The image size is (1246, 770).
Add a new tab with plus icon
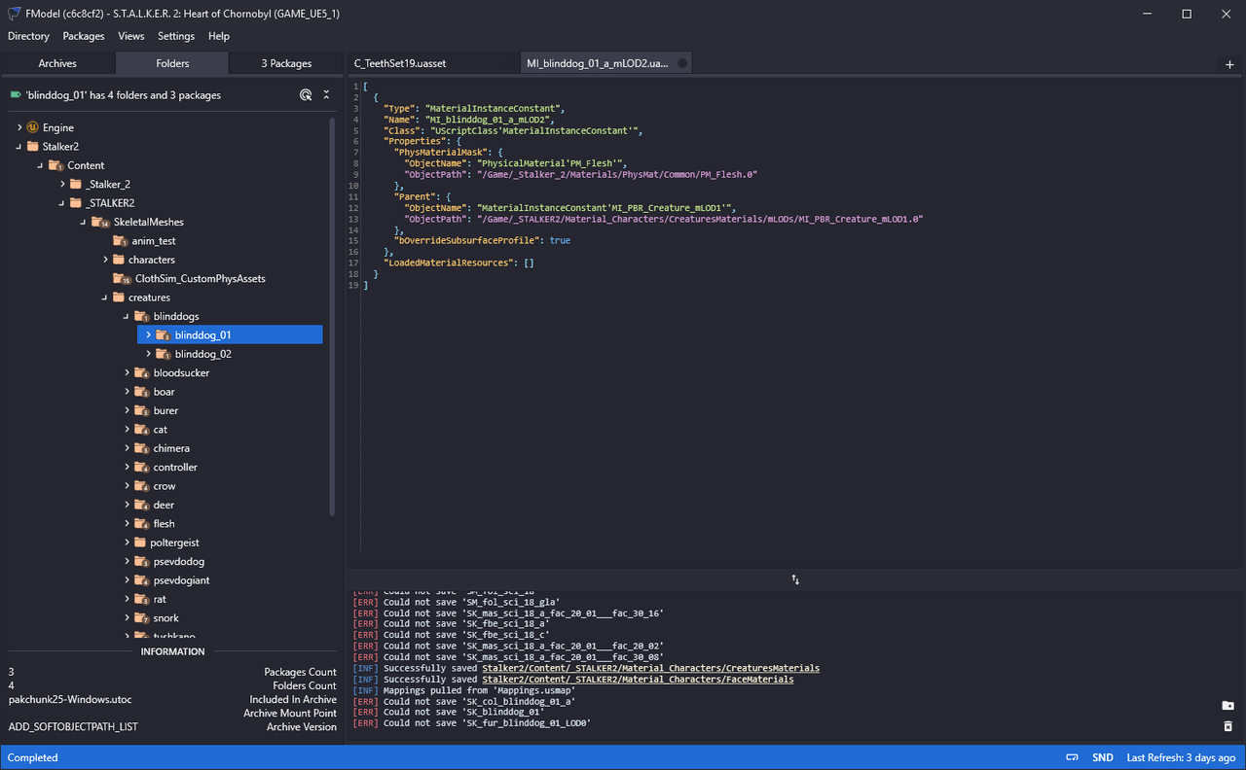pos(1229,64)
